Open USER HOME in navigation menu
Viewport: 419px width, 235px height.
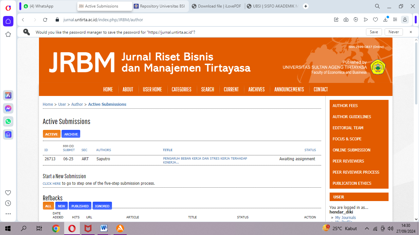153,89
